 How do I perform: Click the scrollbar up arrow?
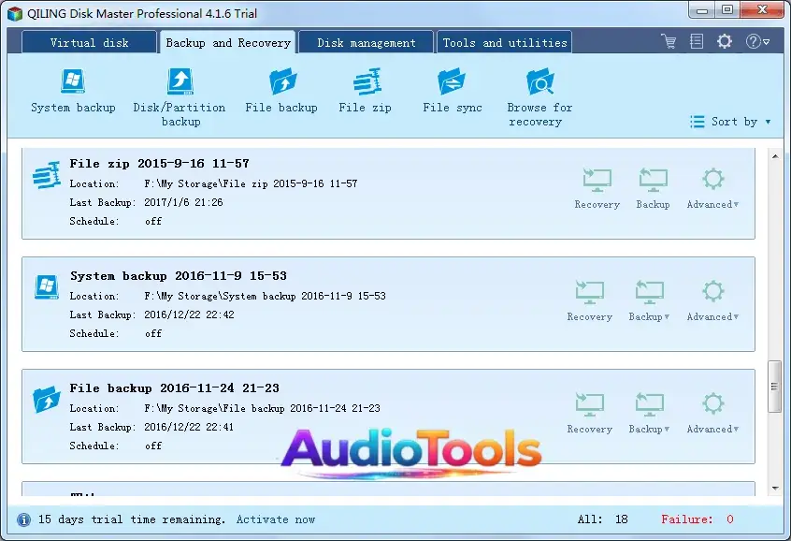[775, 156]
